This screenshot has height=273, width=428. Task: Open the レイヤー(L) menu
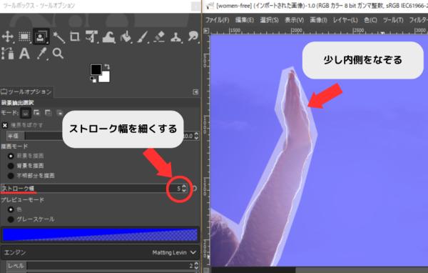(345, 20)
